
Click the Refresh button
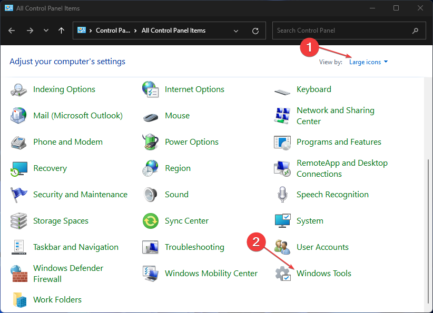pyautogui.click(x=255, y=31)
